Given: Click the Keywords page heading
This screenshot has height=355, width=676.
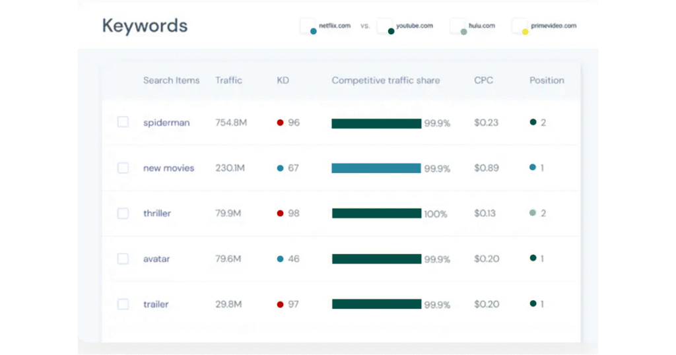Looking at the screenshot, I should pyautogui.click(x=145, y=26).
